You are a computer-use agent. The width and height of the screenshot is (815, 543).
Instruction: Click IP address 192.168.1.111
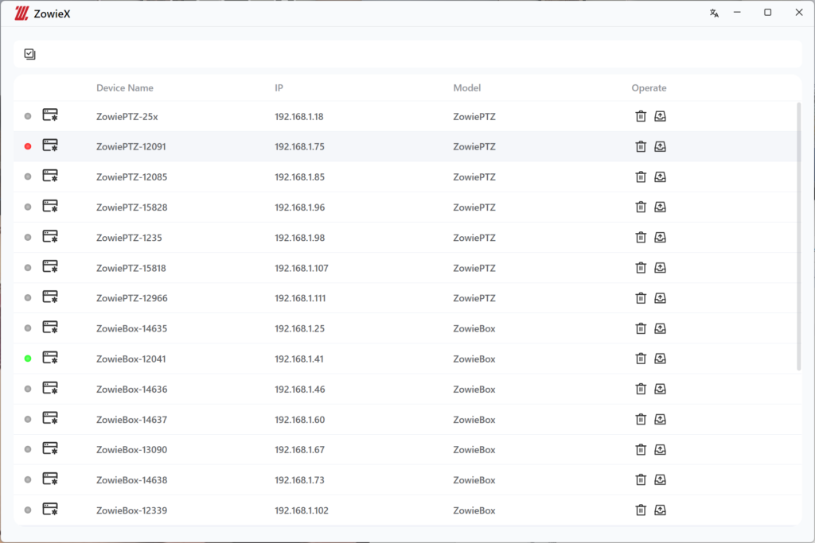click(300, 298)
